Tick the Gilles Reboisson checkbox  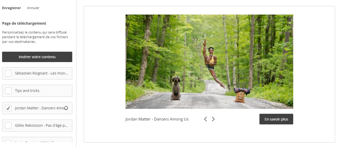[8, 125]
